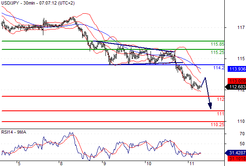Image resolution: width=246 pixels, height=166 pixels.
Task: Click the dark blue forecast arrow head
Action: [x=210, y=106]
